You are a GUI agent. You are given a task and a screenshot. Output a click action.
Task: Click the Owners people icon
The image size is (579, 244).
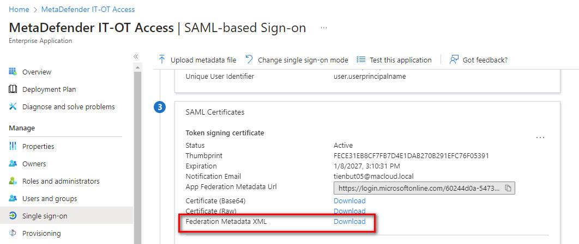[x=13, y=164]
